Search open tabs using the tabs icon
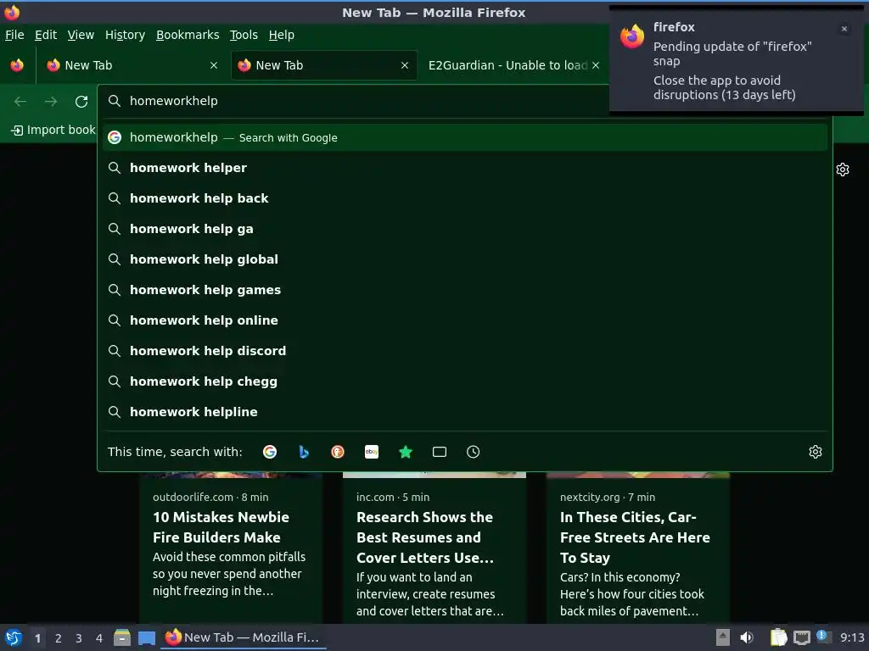869x651 pixels. pos(440,452)
